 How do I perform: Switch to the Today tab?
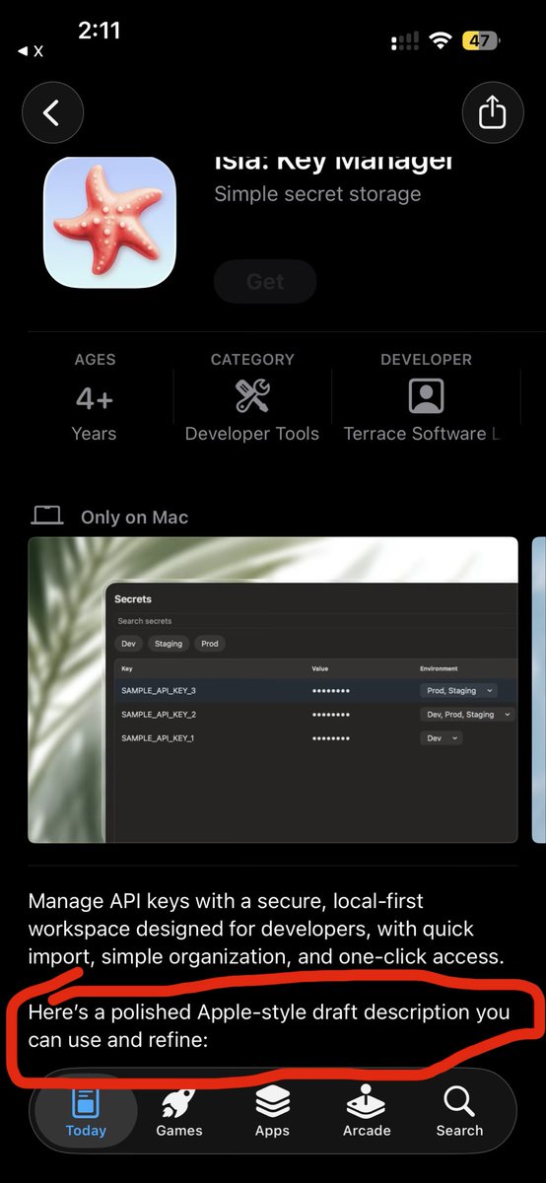pyautogui.click(x=86, y=1111)
